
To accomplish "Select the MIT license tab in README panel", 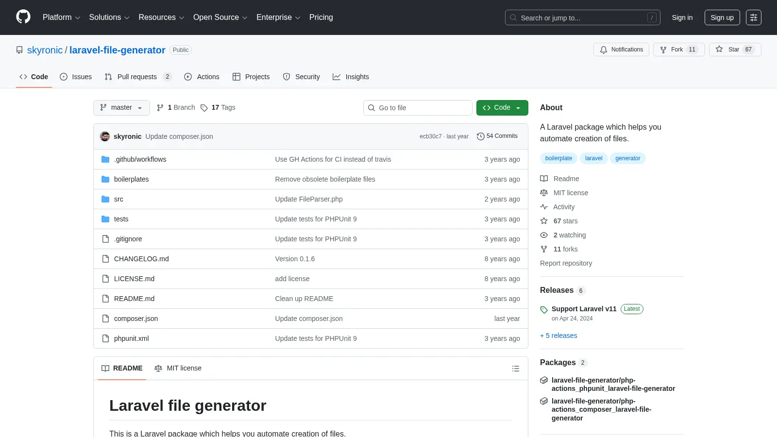I will 178,369.
